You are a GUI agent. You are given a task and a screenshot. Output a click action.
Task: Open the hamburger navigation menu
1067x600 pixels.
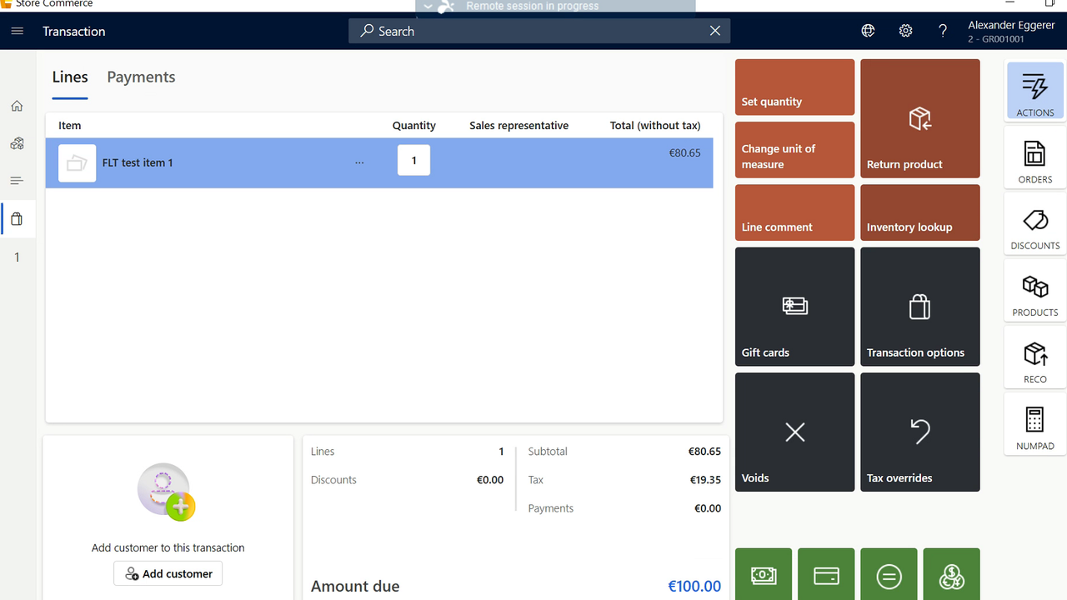pos(18,31)
